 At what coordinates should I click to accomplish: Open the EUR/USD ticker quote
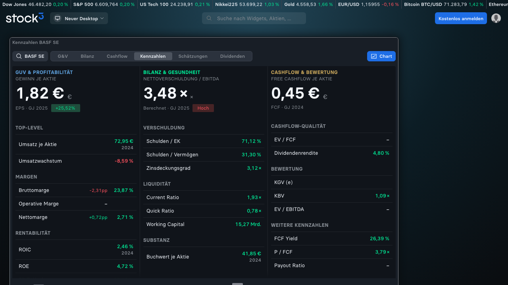(368, 4)
